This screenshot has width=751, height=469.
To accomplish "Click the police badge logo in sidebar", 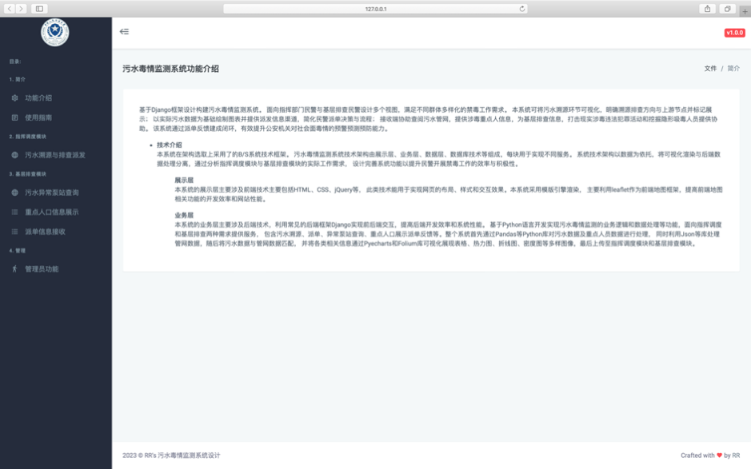I will 55,32.
